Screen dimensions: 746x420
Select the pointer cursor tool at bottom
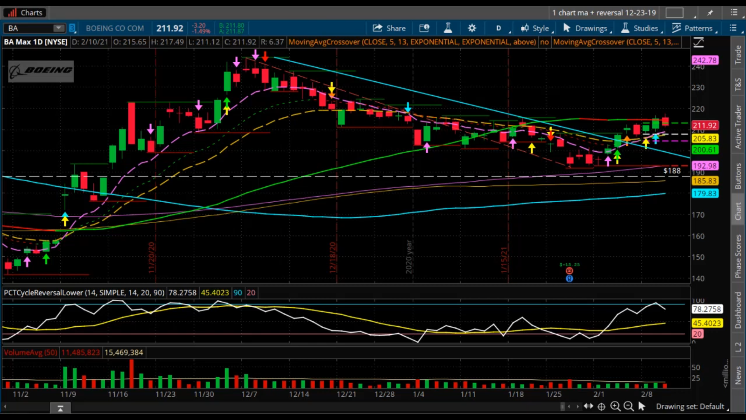(x=642, y=406)
